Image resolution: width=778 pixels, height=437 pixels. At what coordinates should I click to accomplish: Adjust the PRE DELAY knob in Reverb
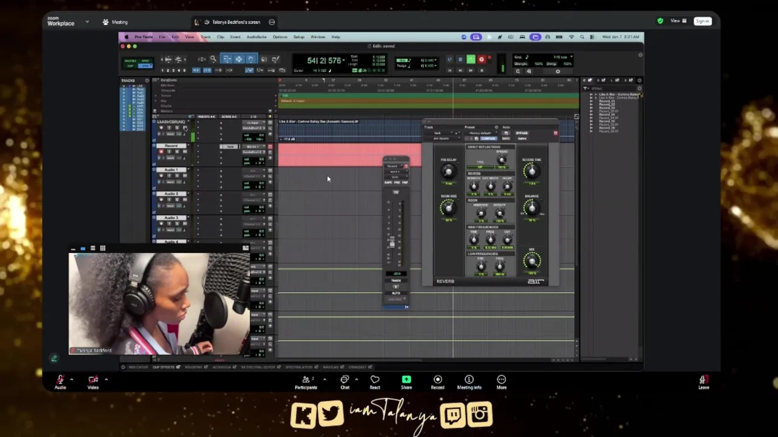click(449, 171)
